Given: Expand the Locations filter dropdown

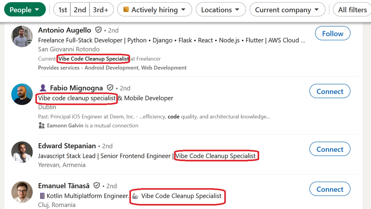Looking at the screenshot, I should click(220, 10).
